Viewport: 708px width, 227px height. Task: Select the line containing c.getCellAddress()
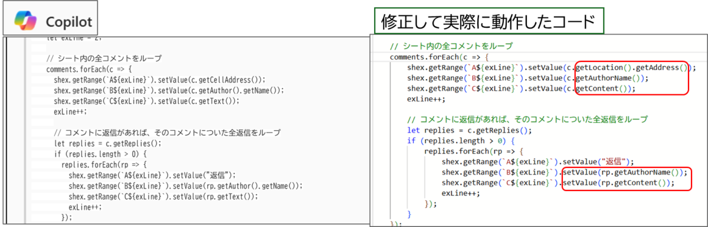click(159, 80)
